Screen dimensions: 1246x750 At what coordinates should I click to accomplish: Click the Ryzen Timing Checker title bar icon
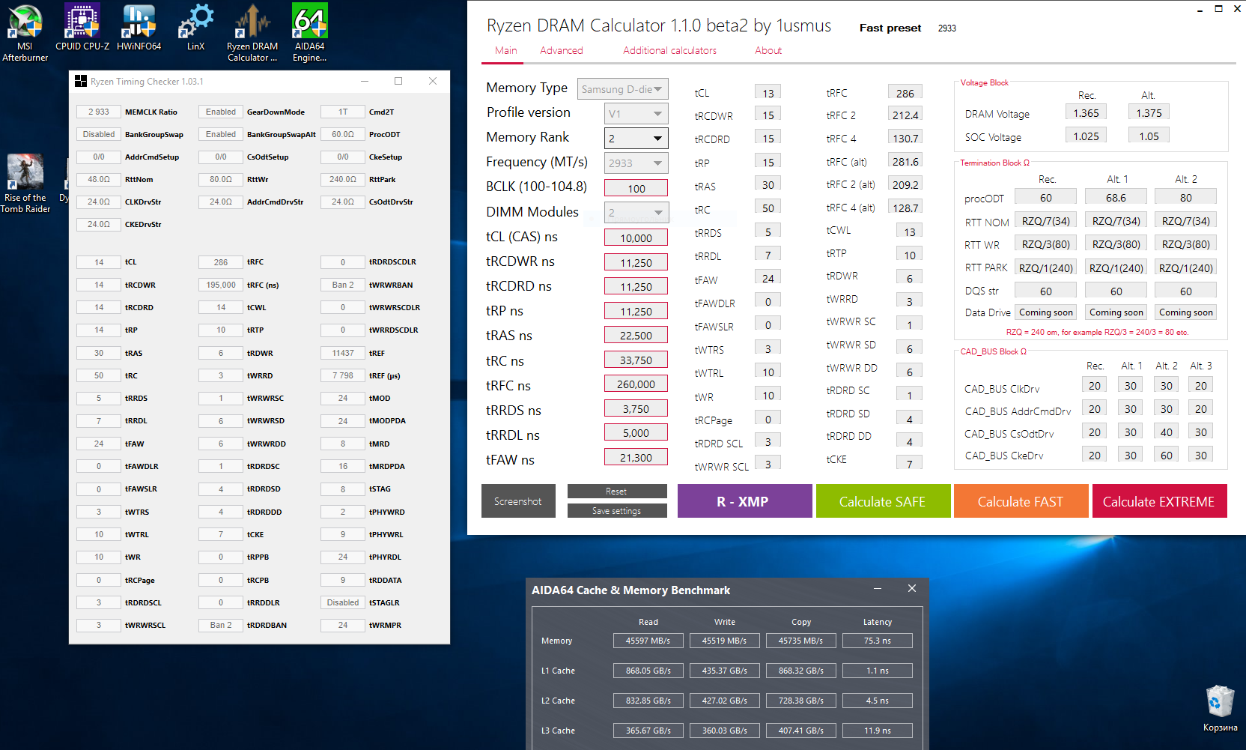tap(81, 81)
